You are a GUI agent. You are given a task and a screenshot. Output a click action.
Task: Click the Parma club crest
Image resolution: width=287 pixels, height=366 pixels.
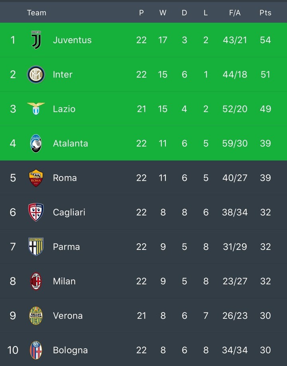point(36,247)
